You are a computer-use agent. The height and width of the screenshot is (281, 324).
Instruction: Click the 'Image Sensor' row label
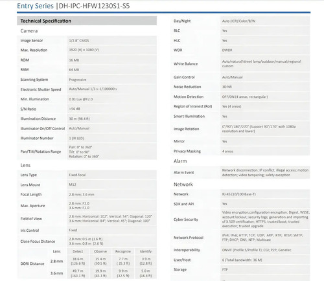(32, 41)
